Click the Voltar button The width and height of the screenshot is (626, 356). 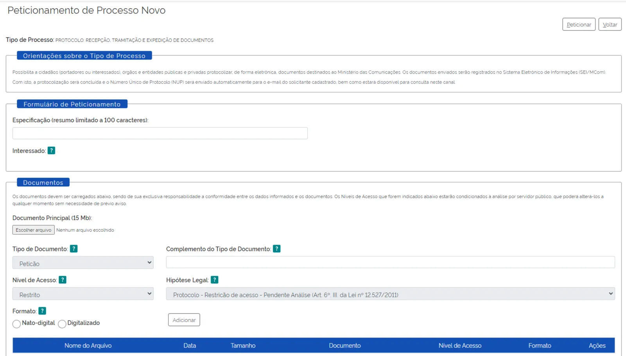coord(610,24)
